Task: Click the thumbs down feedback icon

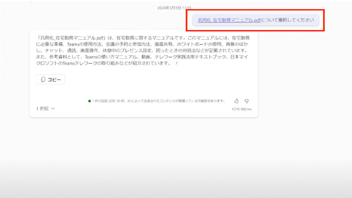Action: (x=246, y=101)
